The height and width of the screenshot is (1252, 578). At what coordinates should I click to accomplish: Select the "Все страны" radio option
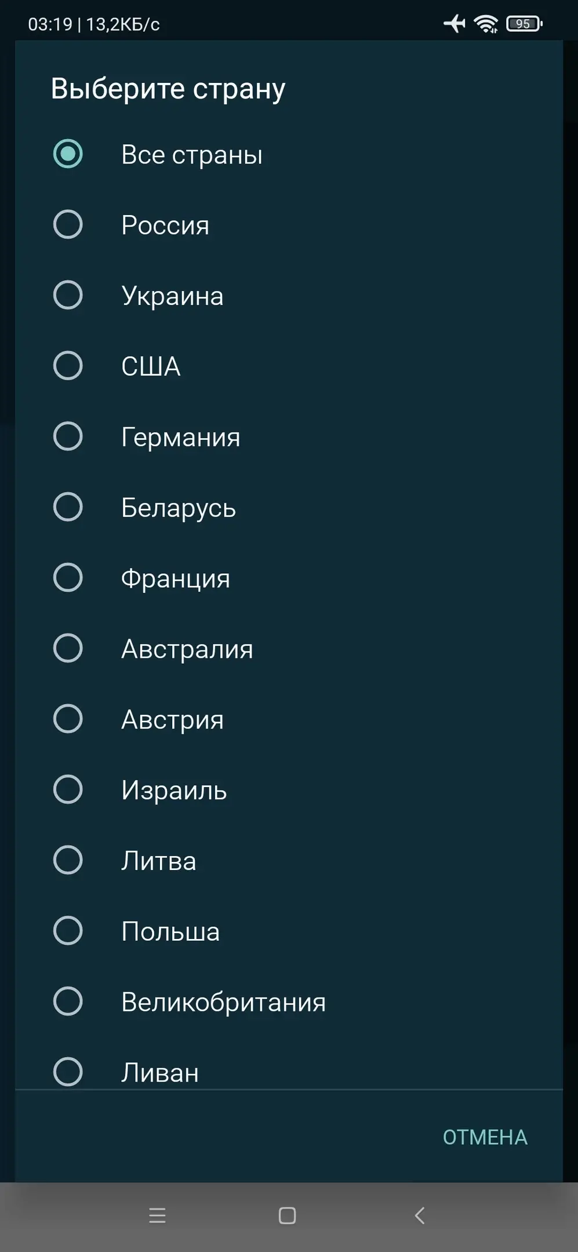point(68,154)
